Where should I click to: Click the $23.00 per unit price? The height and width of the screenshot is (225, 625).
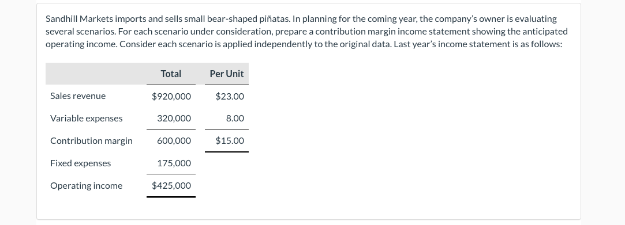point(230,96)
